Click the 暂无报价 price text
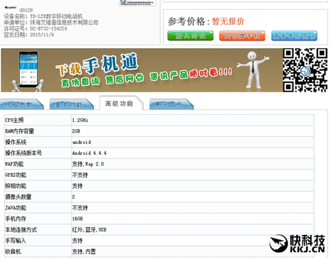Screen dimensions: 330x258 tap(228, 22)
